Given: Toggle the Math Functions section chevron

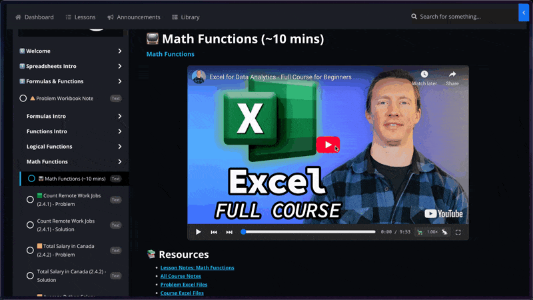Looking at the screenshot, I should click(120, 161).
